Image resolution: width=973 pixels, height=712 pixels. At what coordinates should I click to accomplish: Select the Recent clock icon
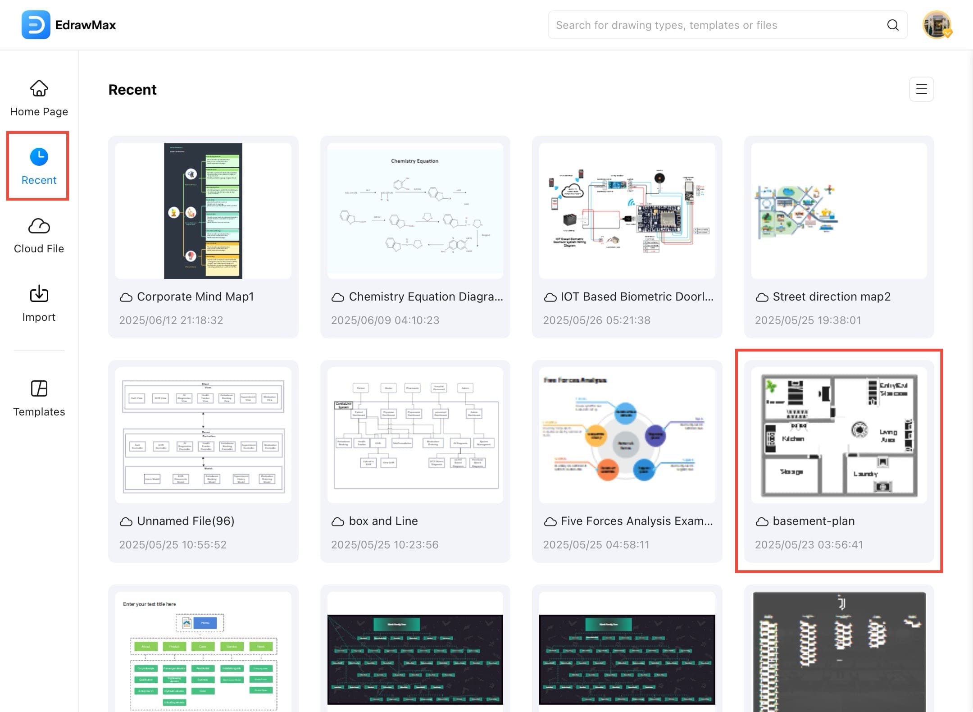pyautogui.click(x=39, y=156)
